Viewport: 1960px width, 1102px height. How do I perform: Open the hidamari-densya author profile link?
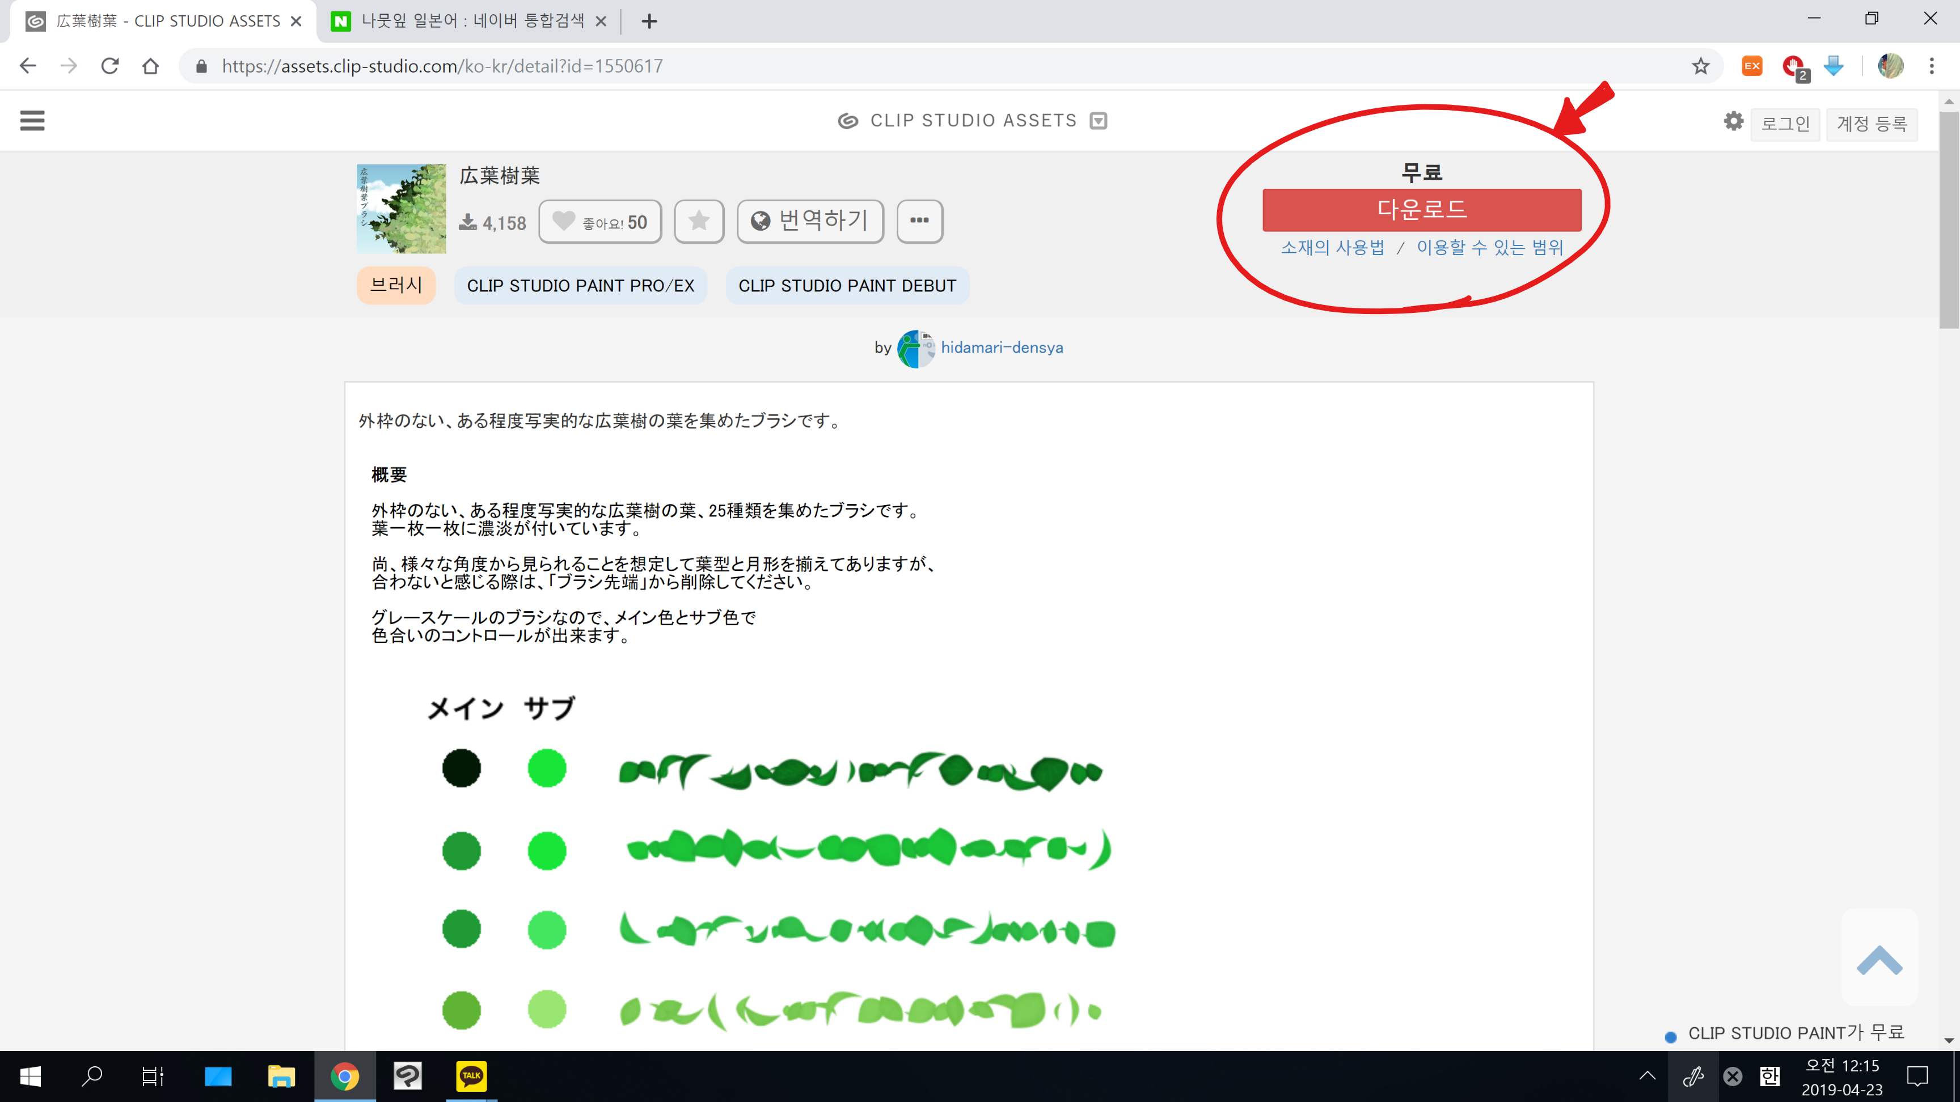[x=1002, y=347]
